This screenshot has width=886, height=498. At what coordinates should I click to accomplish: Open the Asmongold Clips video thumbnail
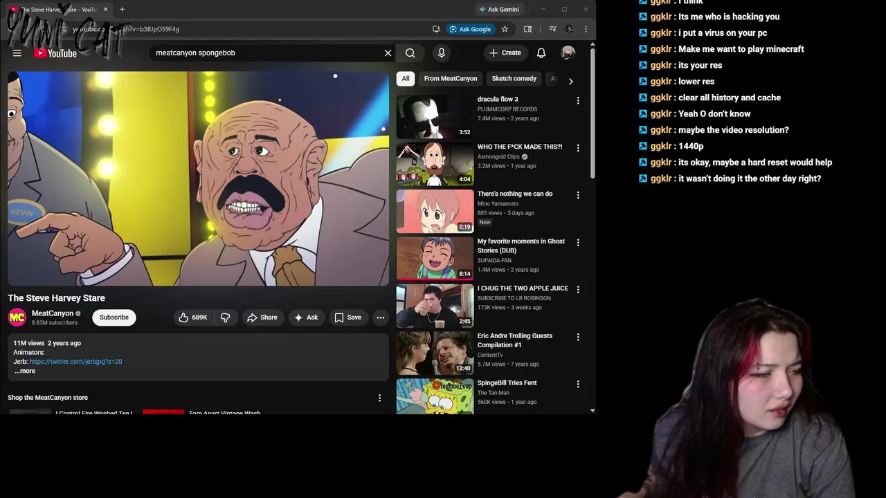click(x=435, y=164)
